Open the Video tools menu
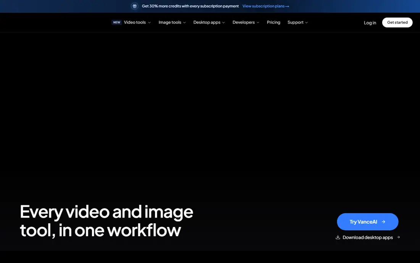Screen dimensions: 420x263 [135, 22]
